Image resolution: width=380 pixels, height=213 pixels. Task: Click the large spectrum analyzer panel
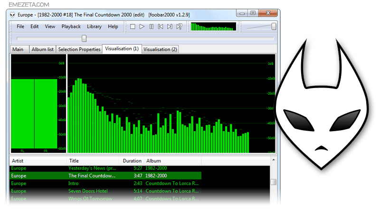click(x=171, y=104)
